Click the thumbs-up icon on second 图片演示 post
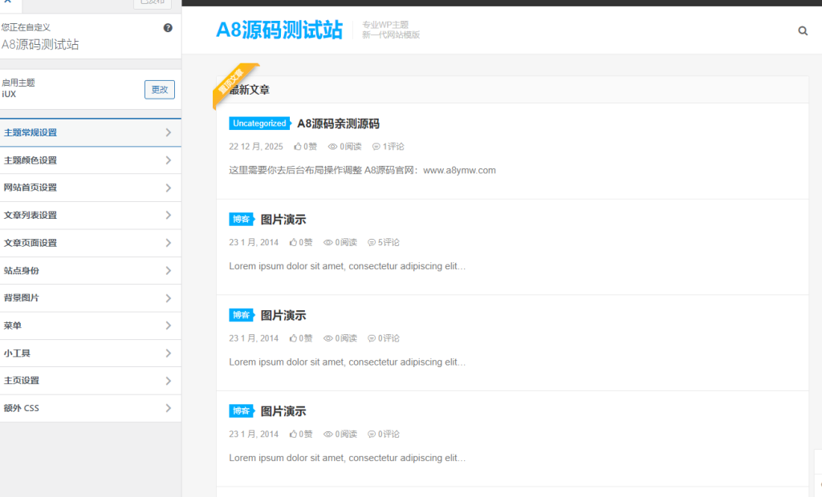The height and width of the screenshot is (497, 822). click(295, 337)
